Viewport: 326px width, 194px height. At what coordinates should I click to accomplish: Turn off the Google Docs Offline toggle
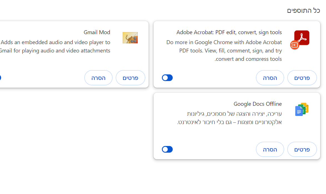167,149
